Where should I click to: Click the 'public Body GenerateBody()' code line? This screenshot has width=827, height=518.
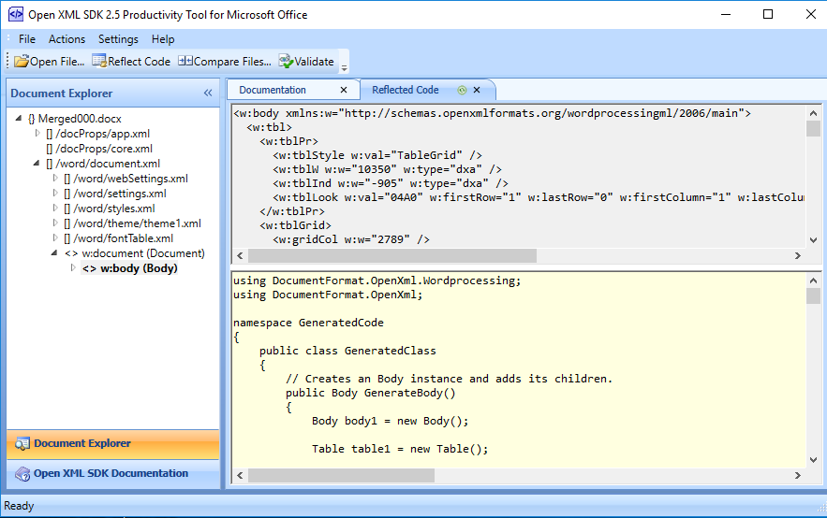pyautogui.click(x=371, y=393)
